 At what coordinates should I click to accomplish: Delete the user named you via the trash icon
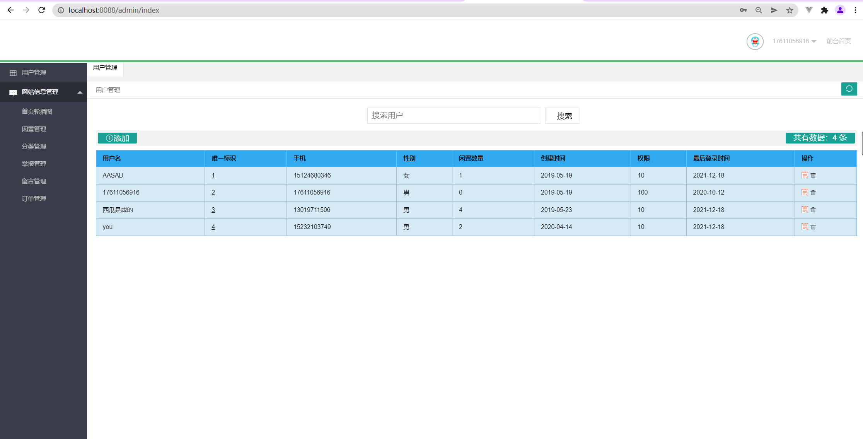click(813, 227)
